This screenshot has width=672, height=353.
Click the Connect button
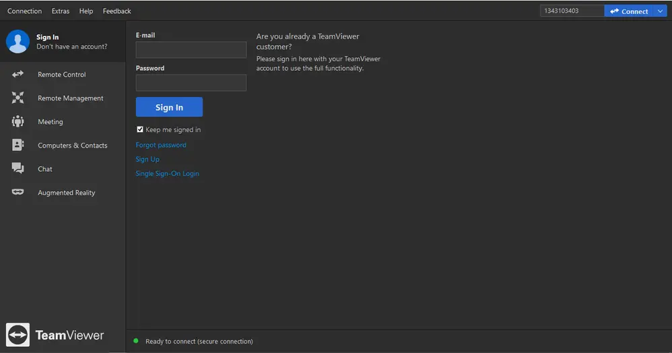(629, 11)
